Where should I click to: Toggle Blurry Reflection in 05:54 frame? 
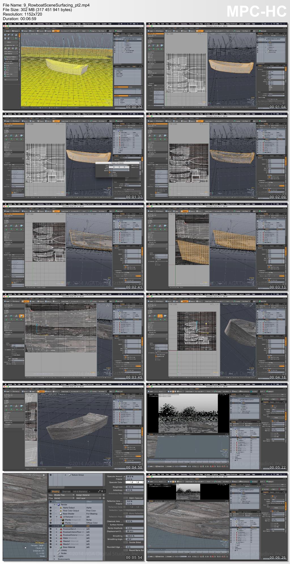[126, 513]
